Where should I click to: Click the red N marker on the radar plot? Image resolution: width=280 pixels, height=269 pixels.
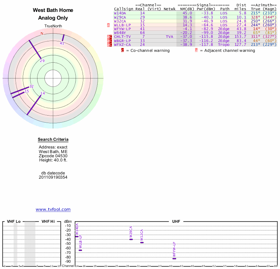tap(42, 33)
